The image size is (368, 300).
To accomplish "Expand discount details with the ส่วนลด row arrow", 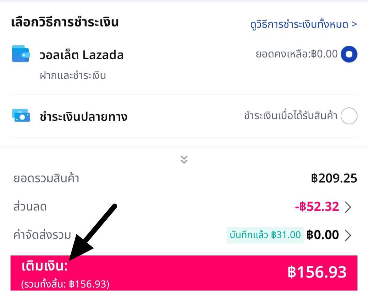I will click(x=348, y=207).
